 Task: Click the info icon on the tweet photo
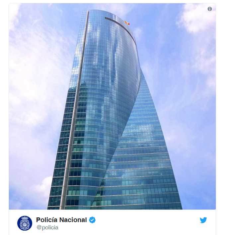click(x=209, y=9)
